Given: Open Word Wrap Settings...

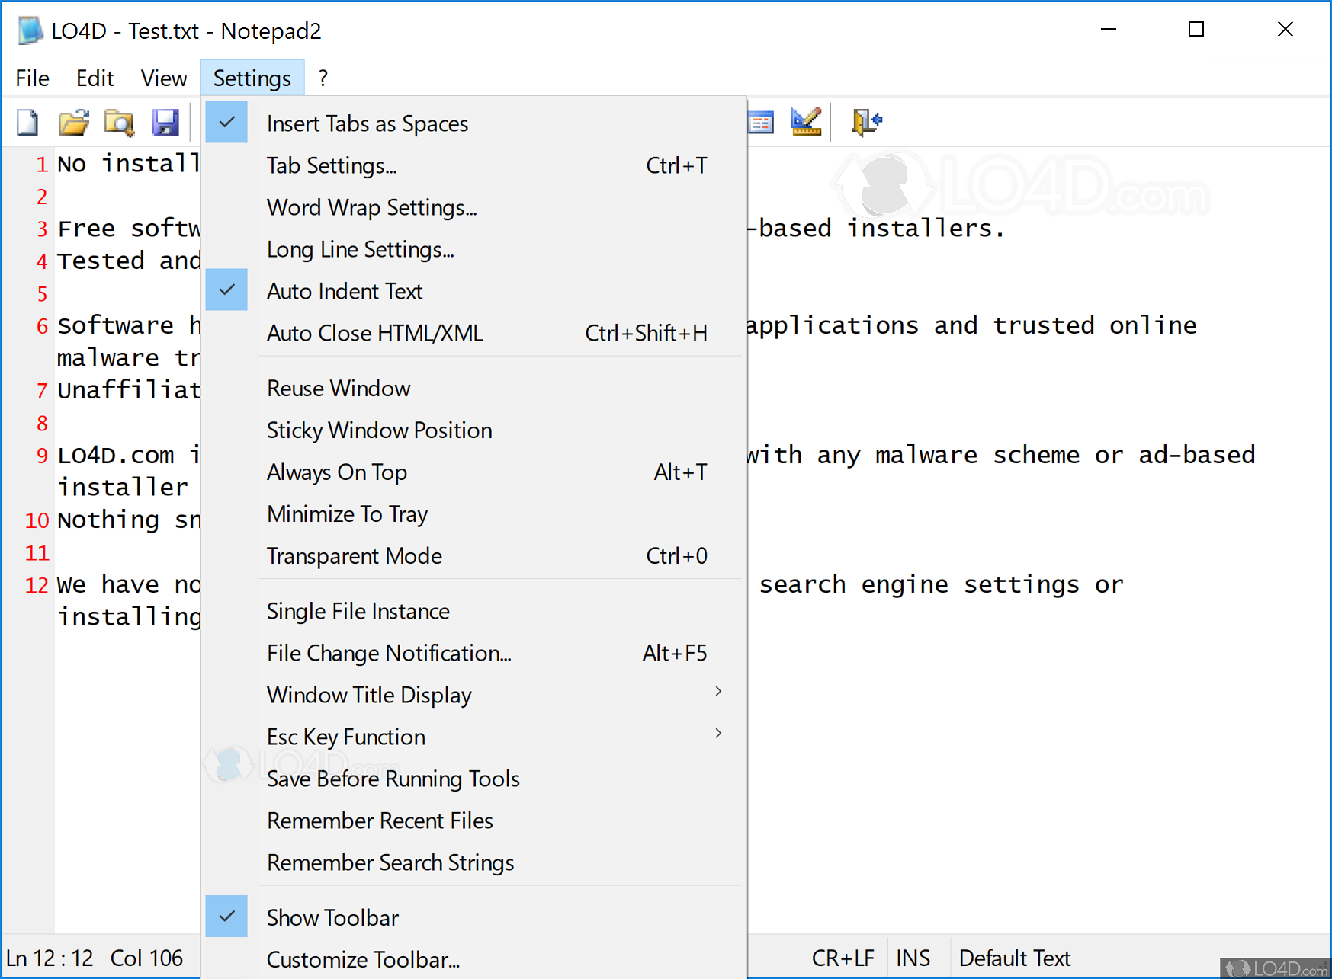Looking at the screenshot, I should point(474,206).
